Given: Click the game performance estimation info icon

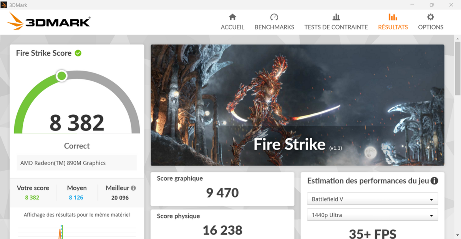Looking at the screenshot, I should point(434,181).
